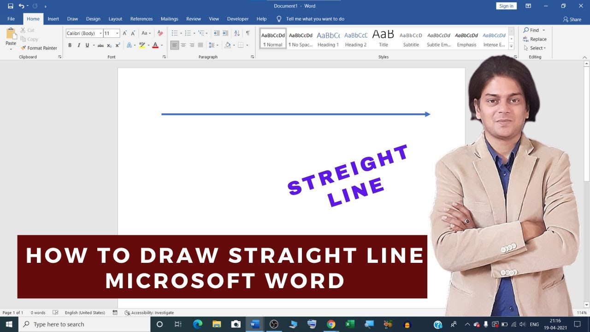Apply center alignment to the paragraph

(184, 45)
